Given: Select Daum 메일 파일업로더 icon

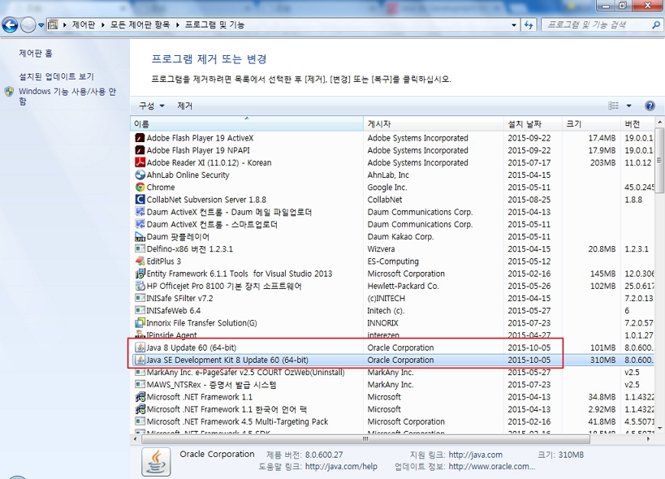Looking at the screenshot, I should [x=140, y=212].
